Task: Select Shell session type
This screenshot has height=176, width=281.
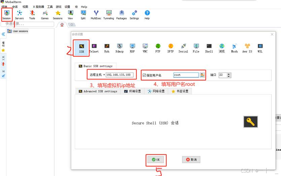Action: 209,48
